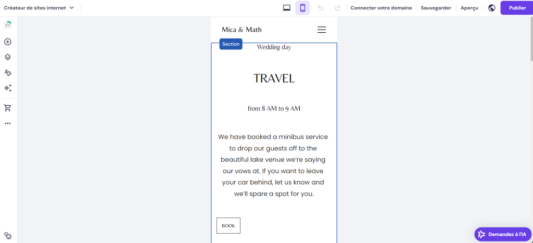Image resolution: width=533 pixels, height=243 pixels.
Task: Switch to desktop view icon
Action: [x=287, y=8]
